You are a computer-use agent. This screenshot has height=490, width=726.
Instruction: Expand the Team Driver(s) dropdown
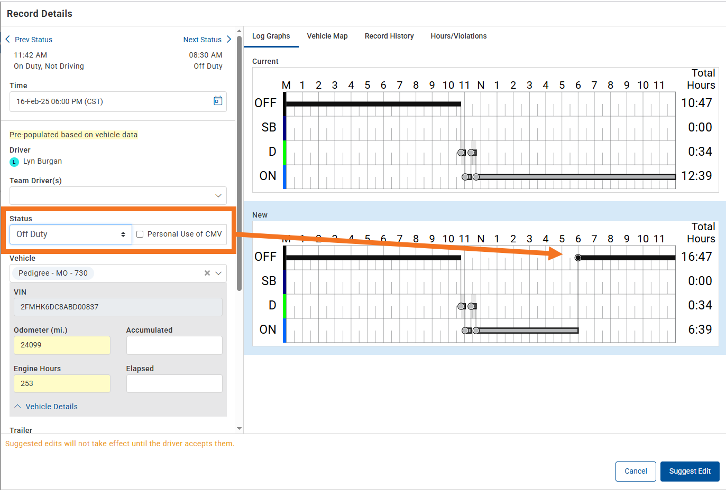tap(218, 195)
